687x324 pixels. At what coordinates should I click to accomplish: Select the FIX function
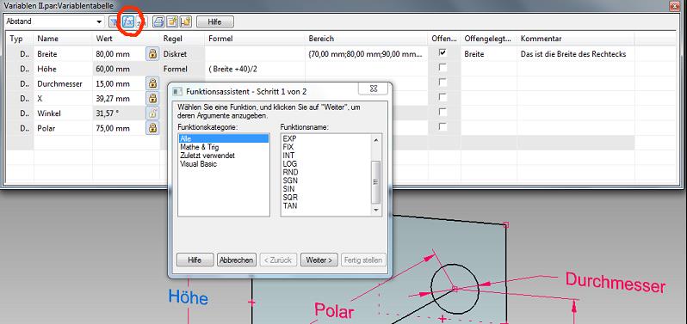[288, 147]
